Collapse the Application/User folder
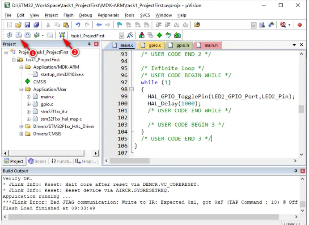This screenshot has width=309, height=225. [x=21, y=89]
